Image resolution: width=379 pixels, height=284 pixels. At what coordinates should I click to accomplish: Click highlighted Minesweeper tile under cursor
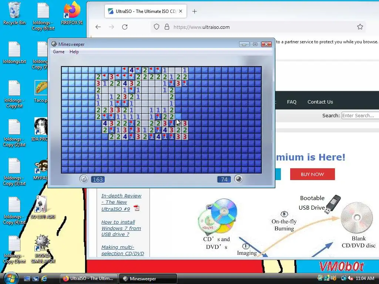point(178,116)
